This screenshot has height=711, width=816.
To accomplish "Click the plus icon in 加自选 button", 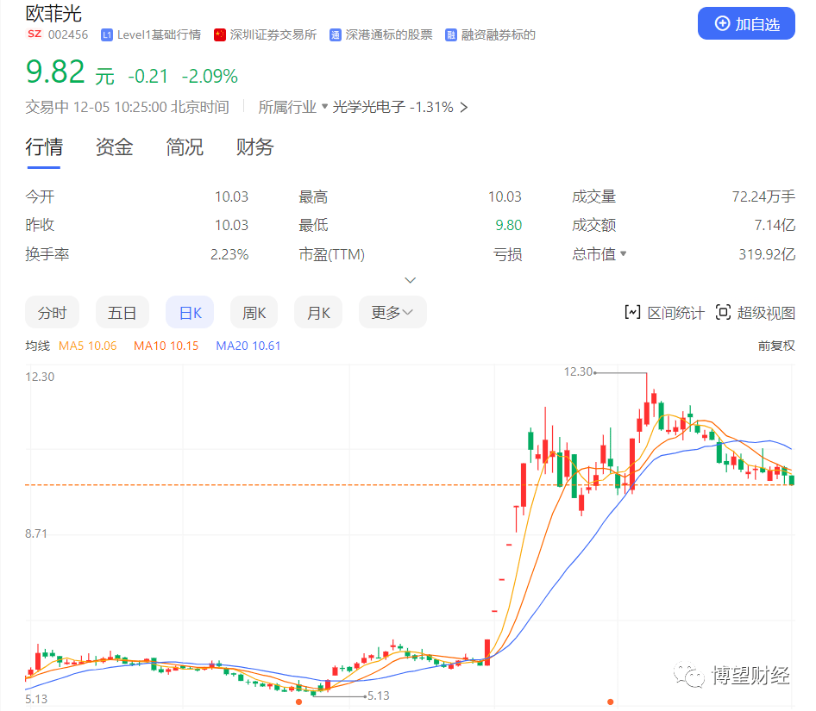I will point(722,24).
